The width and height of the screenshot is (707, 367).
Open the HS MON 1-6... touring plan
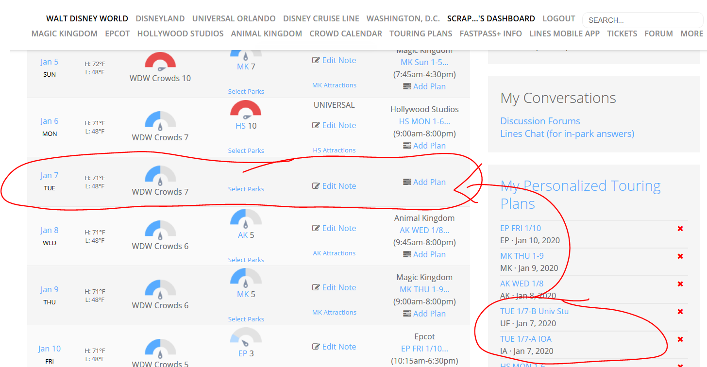424,121
